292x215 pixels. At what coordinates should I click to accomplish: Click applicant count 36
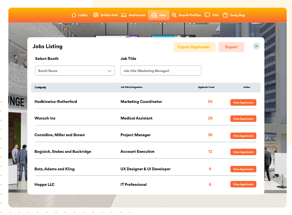pos(210,135)
